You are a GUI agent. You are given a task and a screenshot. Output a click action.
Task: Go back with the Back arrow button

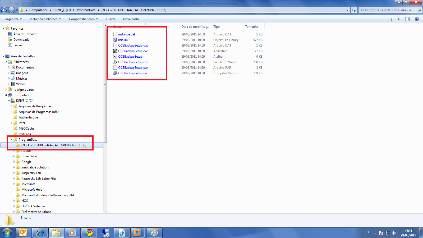[x=4, y=10]
